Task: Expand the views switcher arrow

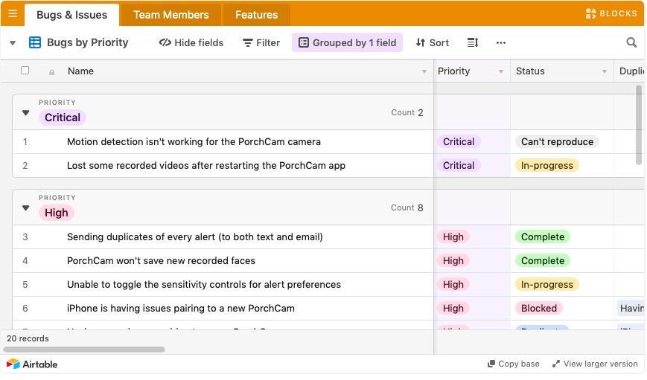Action: point(13,43)
